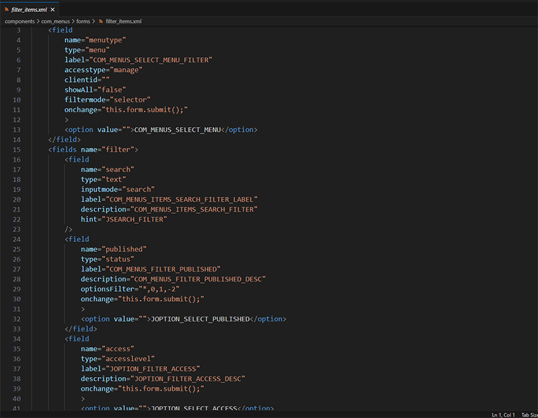Screen dimensions: 538x418
Task: Place cursor on COM_MENUS_SELECT_MENU_FILTER label value
Action: click(x=151, y=60)
